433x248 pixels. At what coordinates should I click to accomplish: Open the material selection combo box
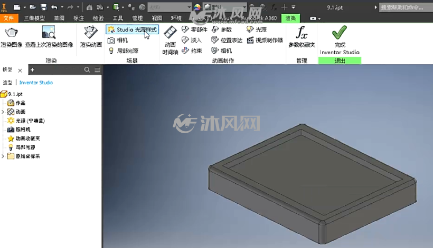coord(170,7)
